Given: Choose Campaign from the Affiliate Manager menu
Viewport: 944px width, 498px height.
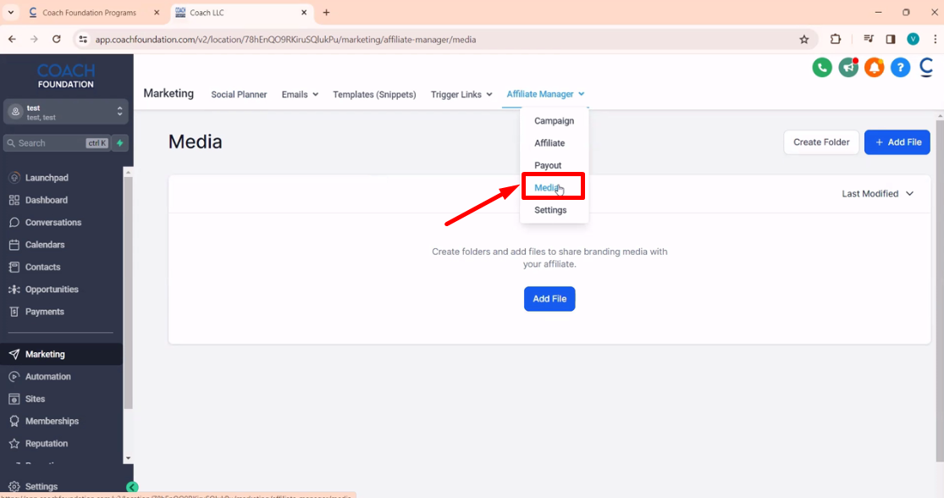Looking at the screenshot, I should tap(554, 120).
